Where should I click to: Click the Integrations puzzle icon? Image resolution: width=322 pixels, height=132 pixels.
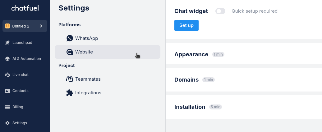click(x=70, y=93)
